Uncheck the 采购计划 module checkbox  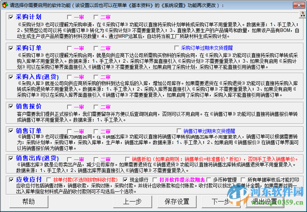11,17
